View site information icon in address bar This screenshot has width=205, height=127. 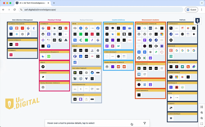pyautogui.click(x=21, y=10)
